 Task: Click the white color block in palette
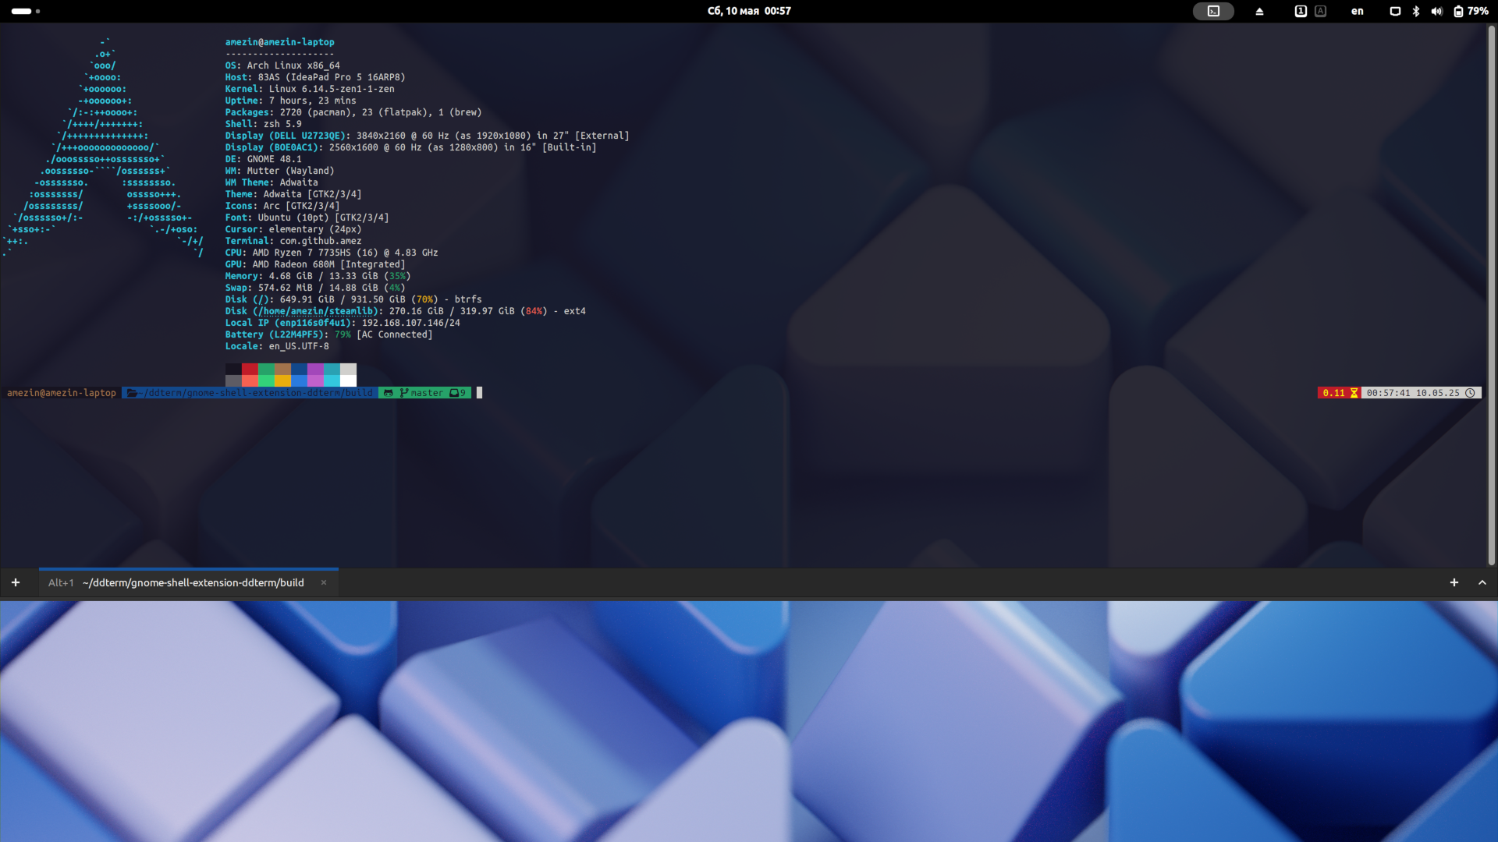coord(348,380)
